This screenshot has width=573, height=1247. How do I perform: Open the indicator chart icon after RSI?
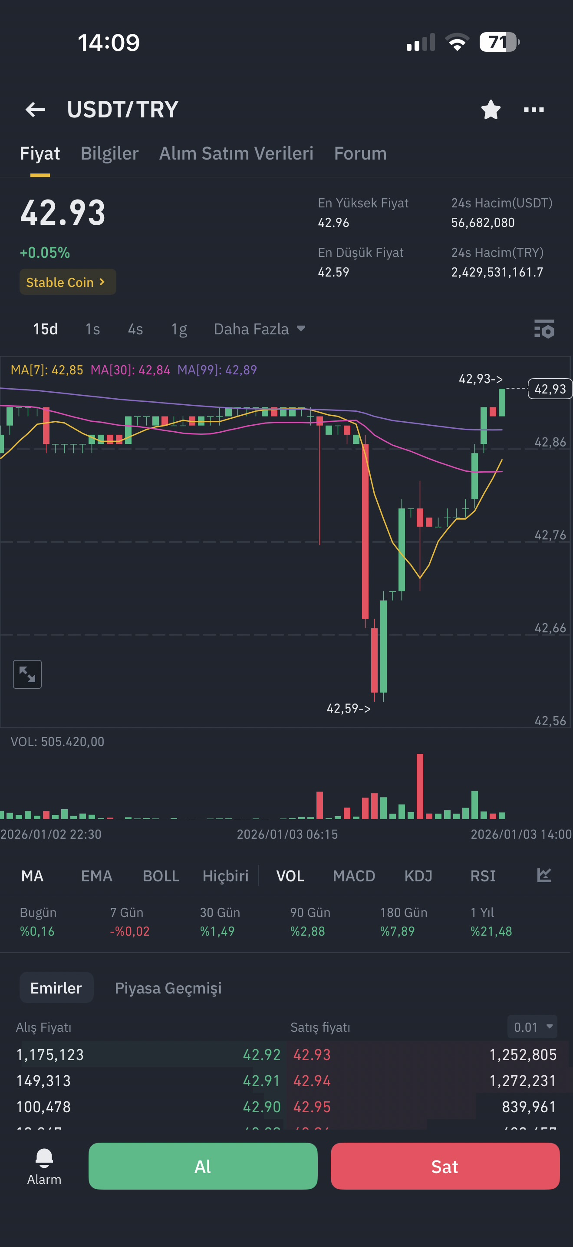544,875
